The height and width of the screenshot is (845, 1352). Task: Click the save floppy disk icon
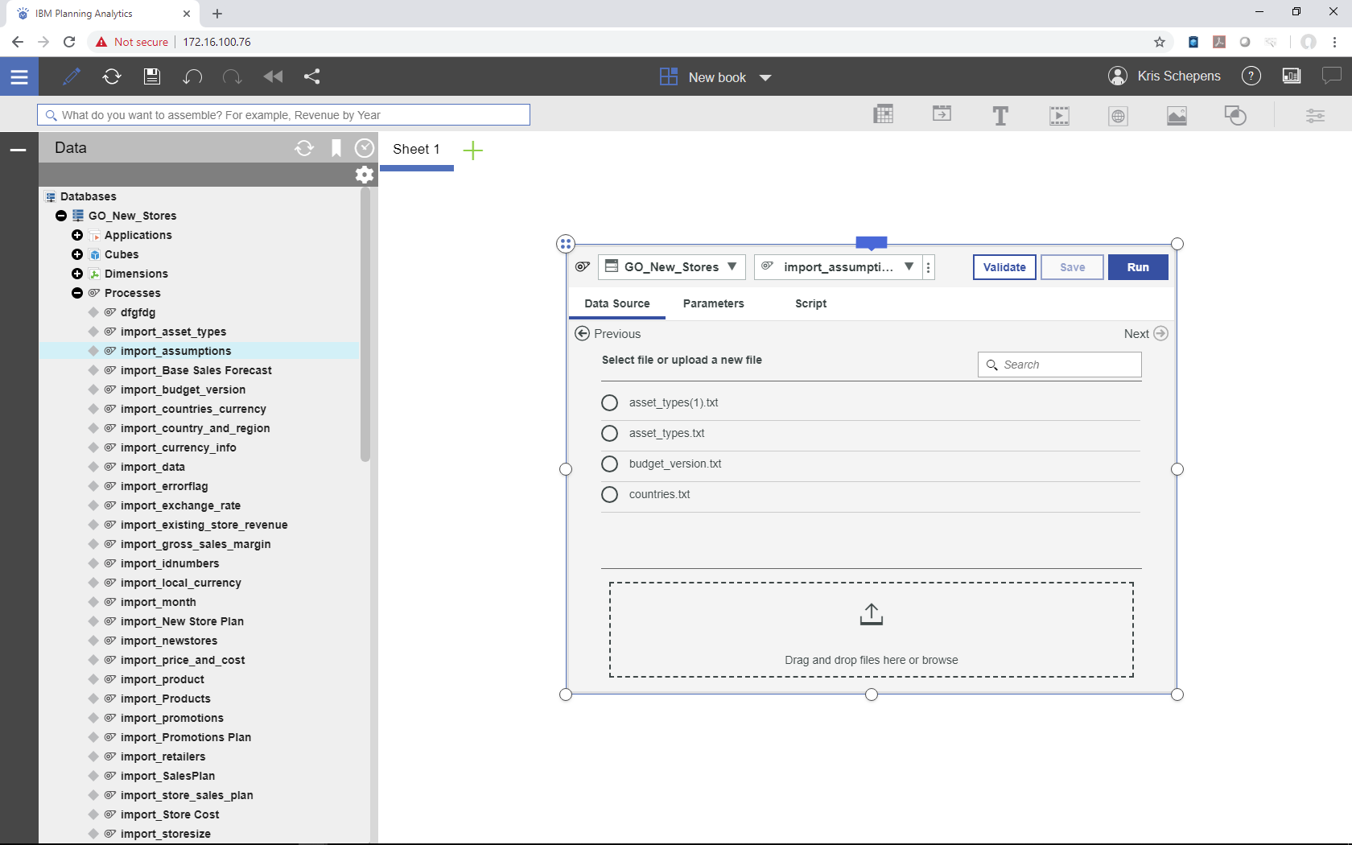[152, 76]
